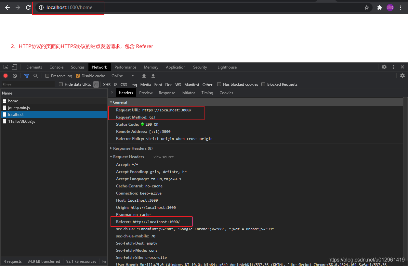Toggle the network filter funnel
The image size is (408, 266).
[27, 76]
